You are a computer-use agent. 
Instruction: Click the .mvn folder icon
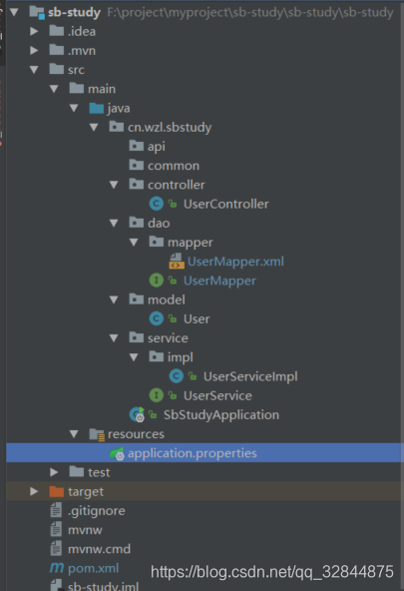57,50
